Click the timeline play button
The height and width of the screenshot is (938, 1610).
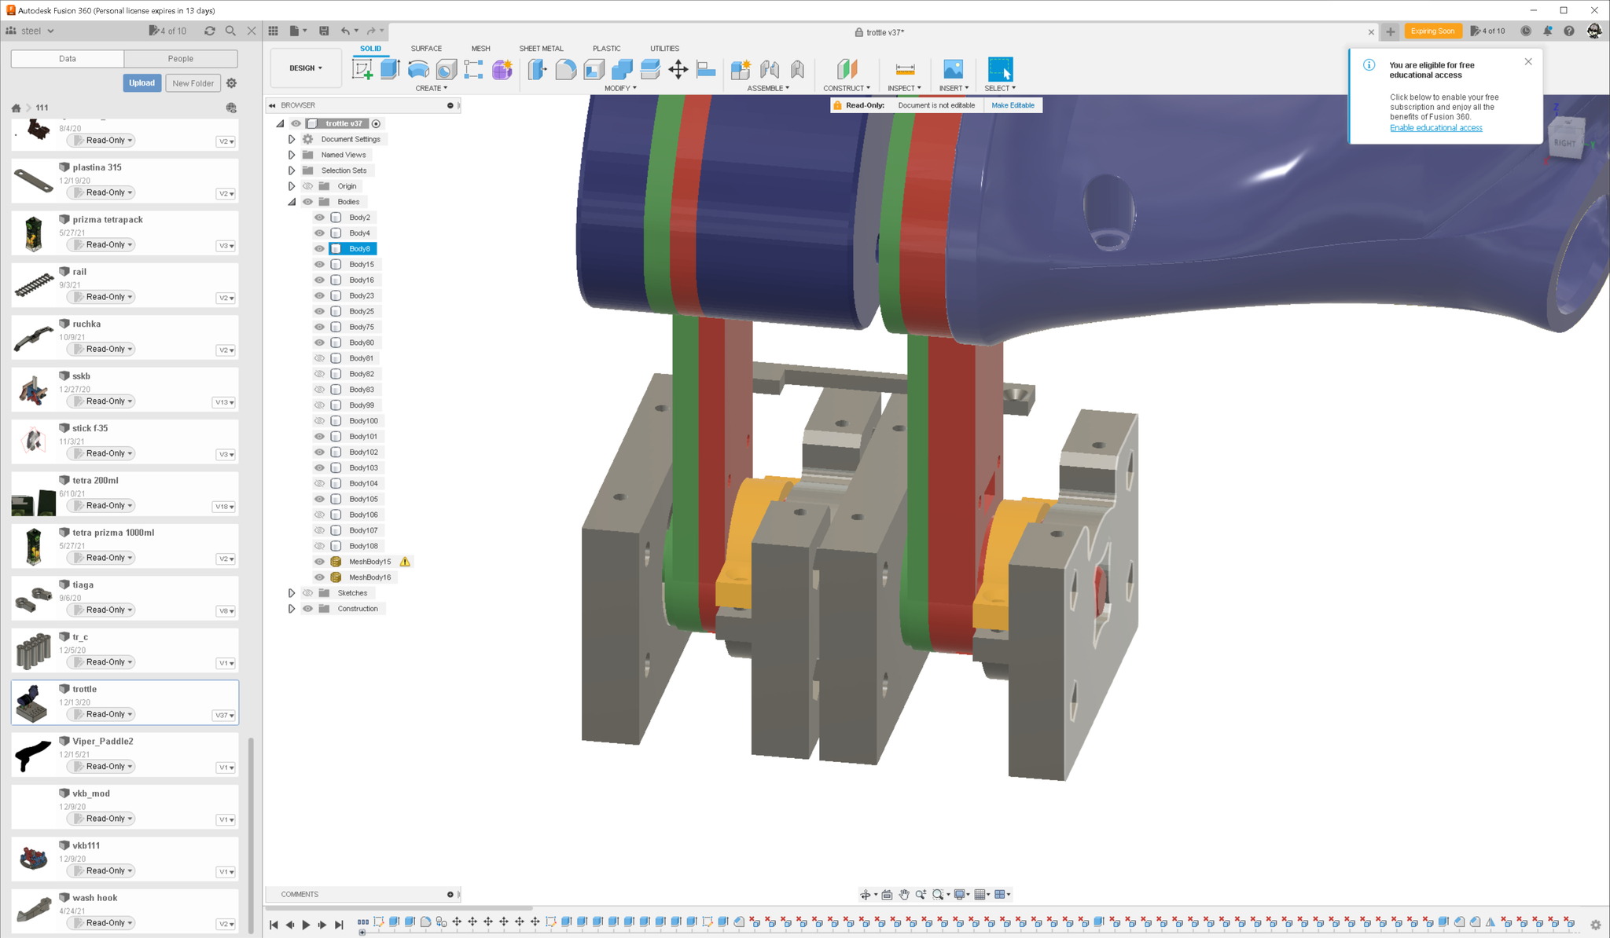point(306,925)
